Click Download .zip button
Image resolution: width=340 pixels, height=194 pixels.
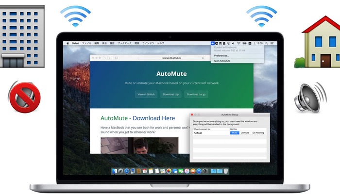coord(171,94)
